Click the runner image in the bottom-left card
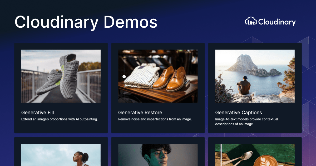Viewport: 316px width, 166px height. point(61,155)
